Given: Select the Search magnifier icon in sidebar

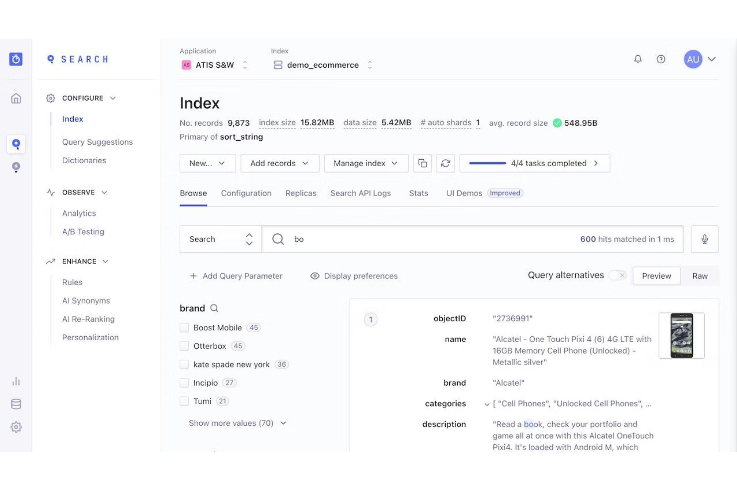Looking at the screenshot, I should pos(16,144).
